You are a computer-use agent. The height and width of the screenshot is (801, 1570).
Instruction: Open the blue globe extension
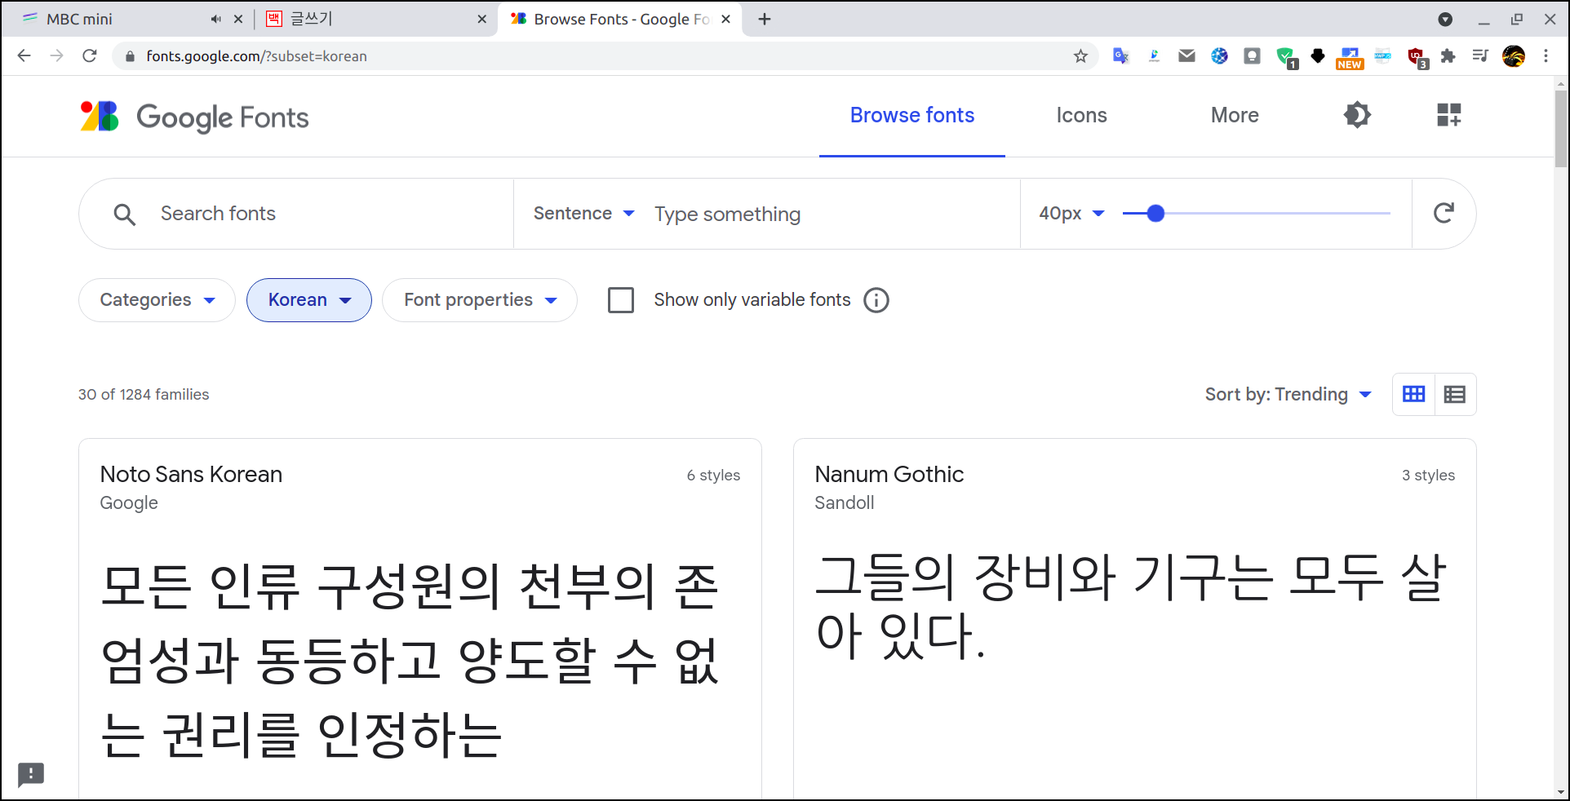click(x=1219, y=56)
